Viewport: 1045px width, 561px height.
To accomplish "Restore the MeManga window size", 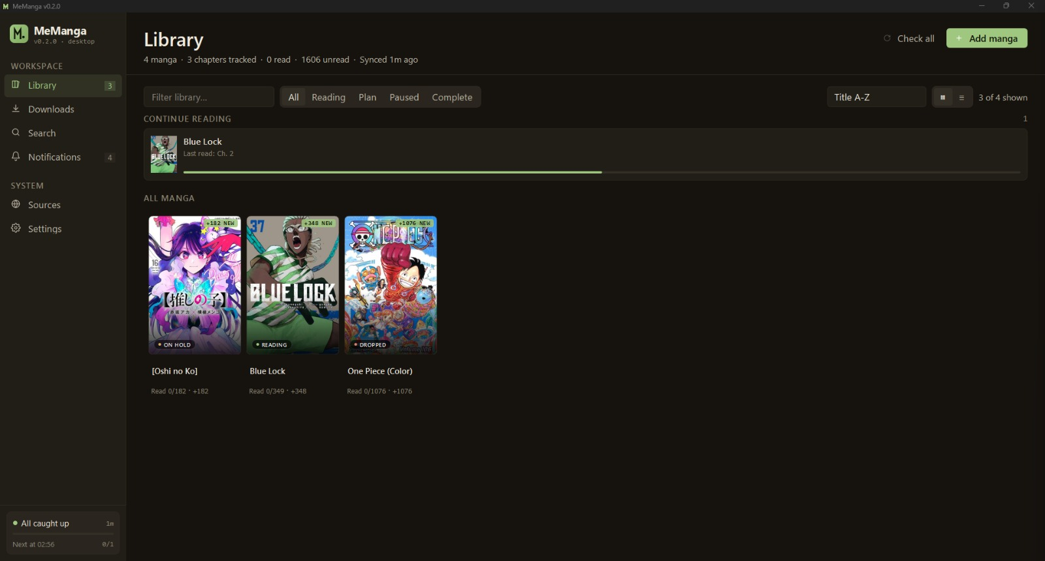I will (1006, 6).
